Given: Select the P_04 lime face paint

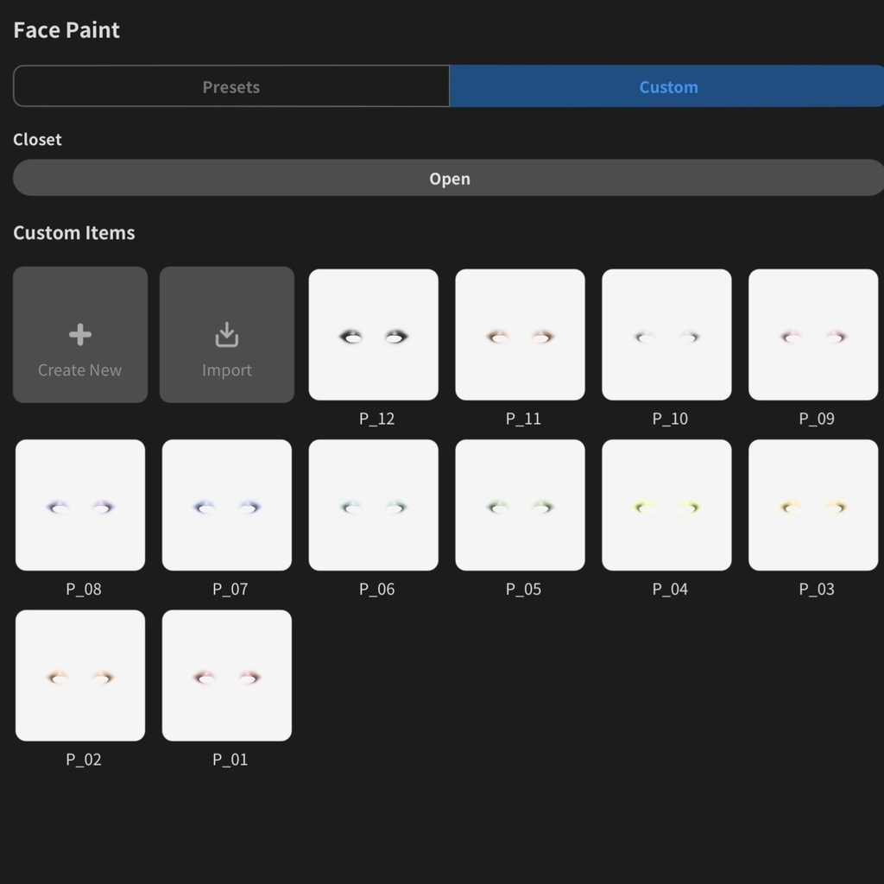Looking at the screenshot, I should click(x=666, y=505).
